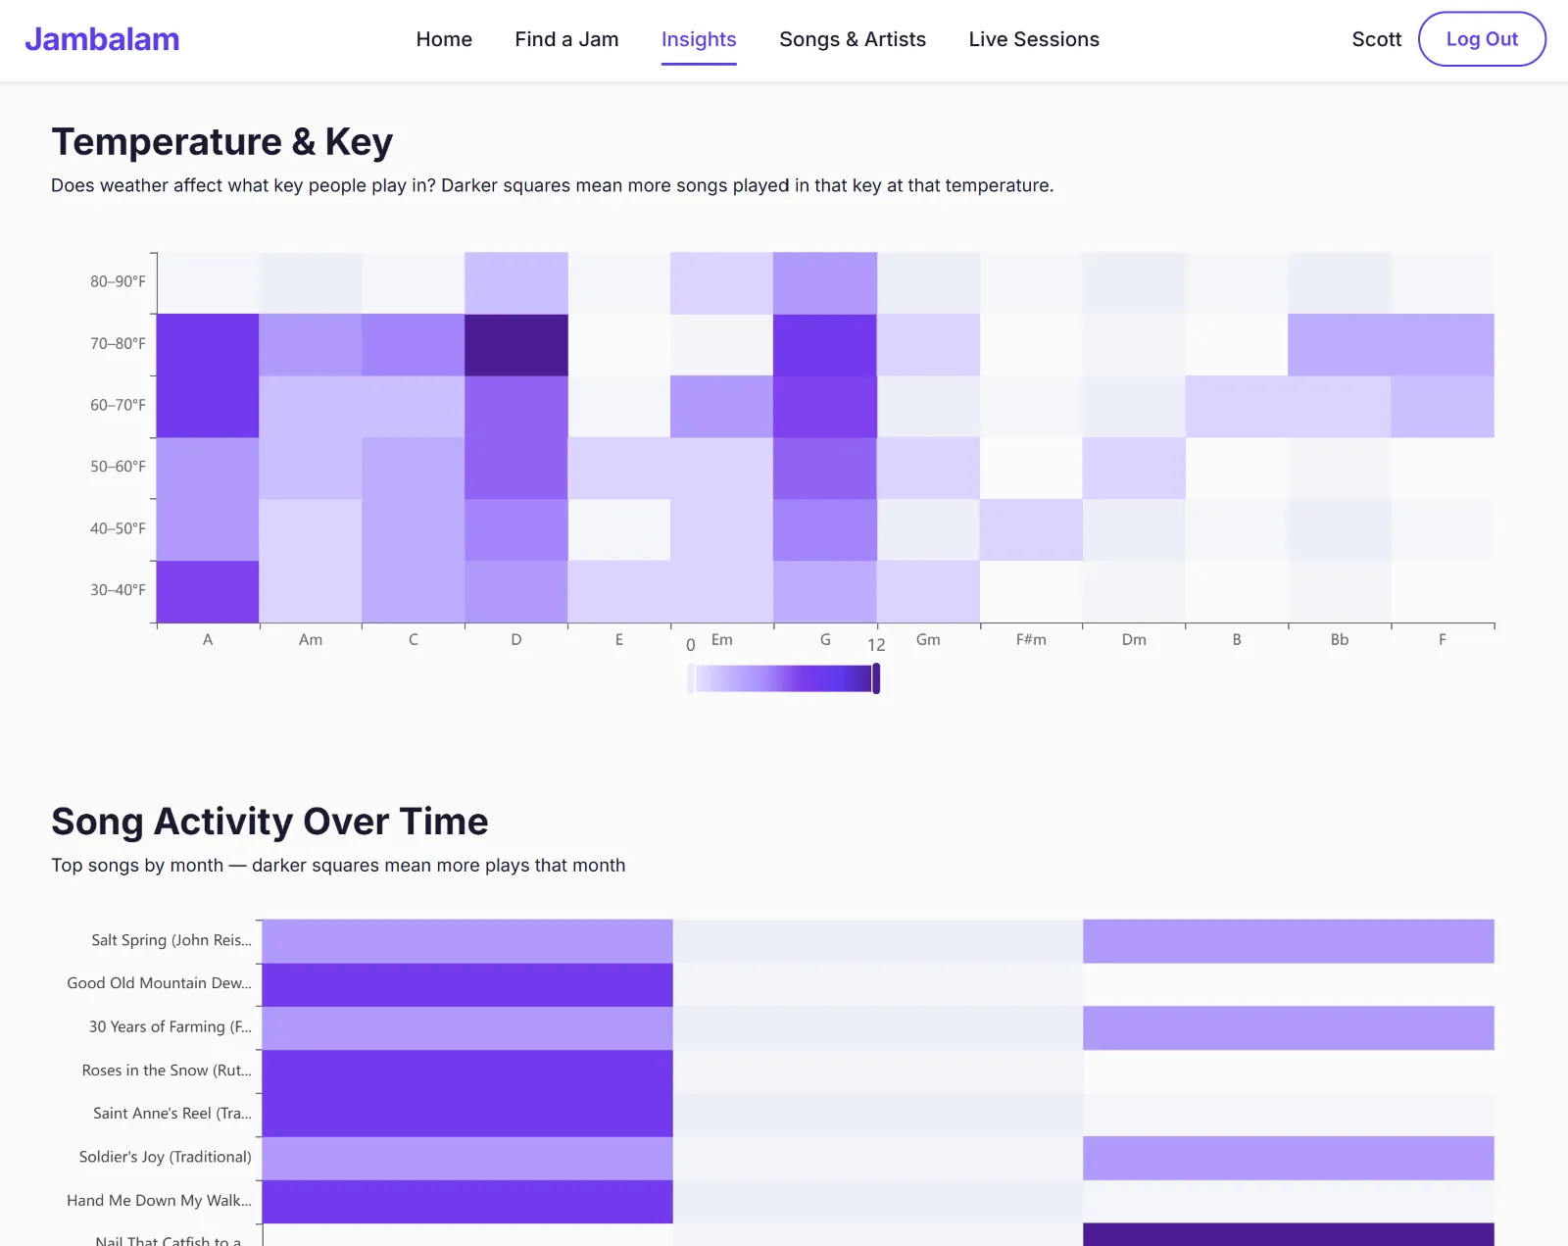Image resolution: width=1568 pixels, height=1246 pixels.
Task: Click the '60–70°F' axis label
Action: [x=118, y=405]
